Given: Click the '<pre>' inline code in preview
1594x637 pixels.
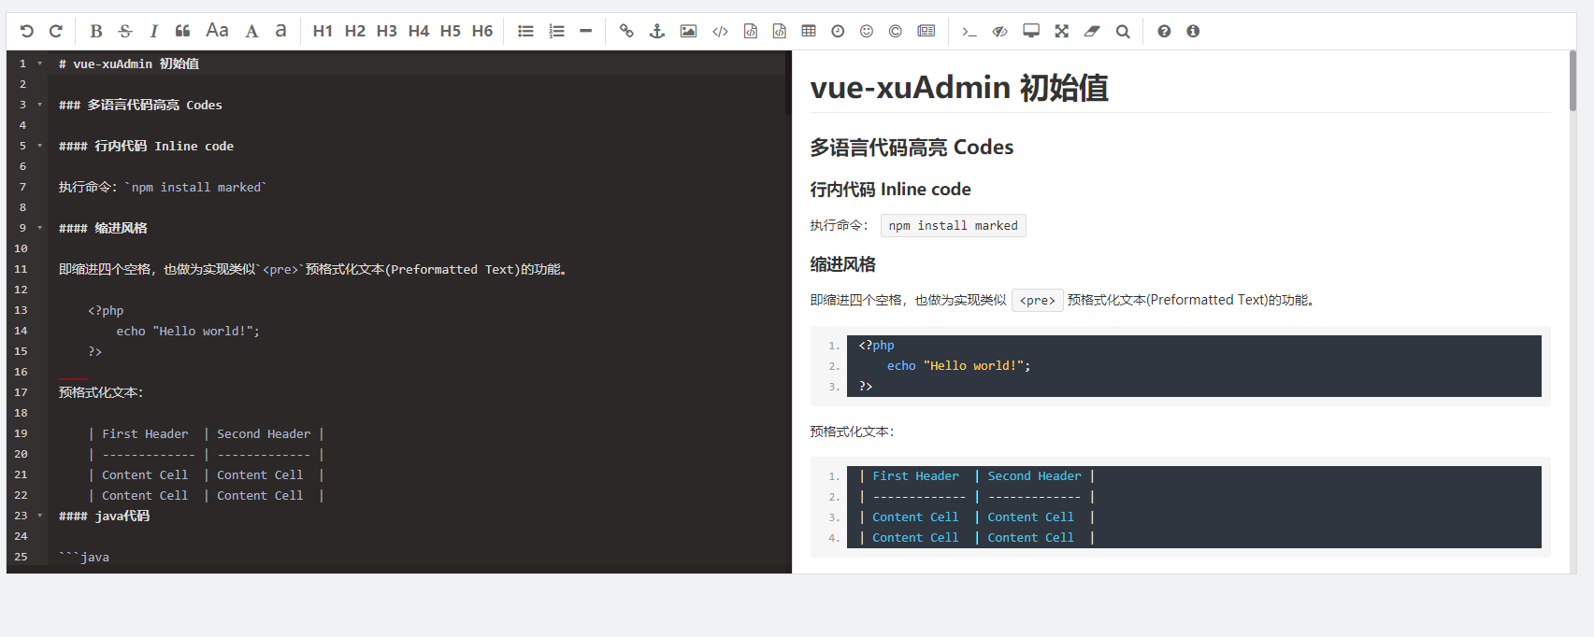Looking at the screenshot, I should [1038, 300].
